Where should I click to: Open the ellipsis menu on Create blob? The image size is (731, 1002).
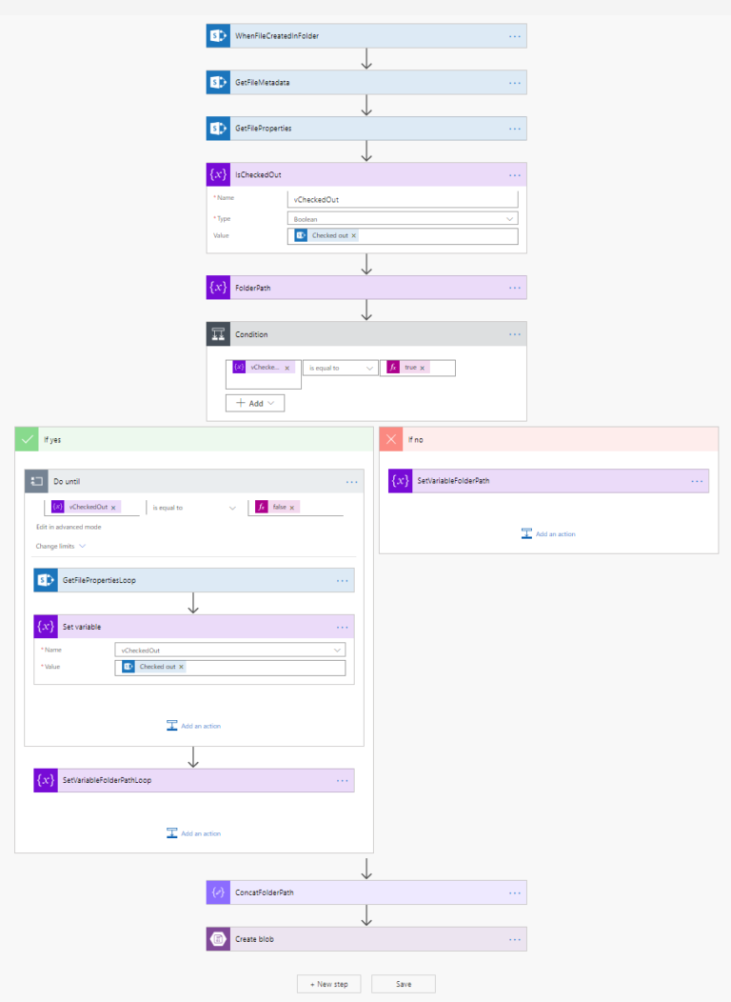tap(515, 938)
